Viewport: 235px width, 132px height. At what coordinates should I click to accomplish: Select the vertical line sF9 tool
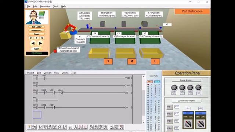pos(75,127)
